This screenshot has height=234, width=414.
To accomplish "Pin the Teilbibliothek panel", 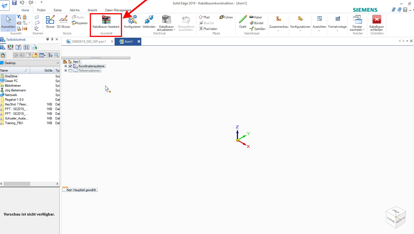I will pos(52,39).
